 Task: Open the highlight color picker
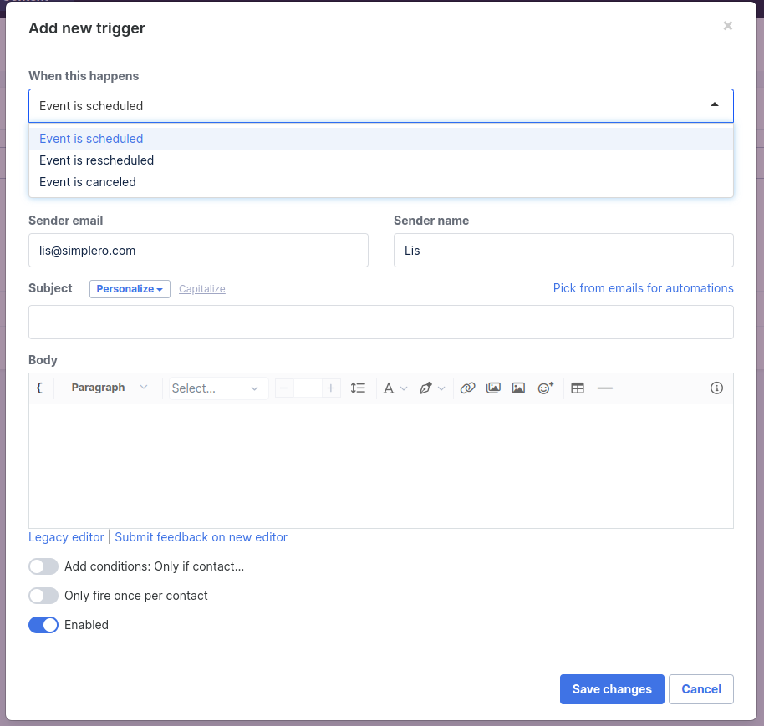click(x=431, y=388)
